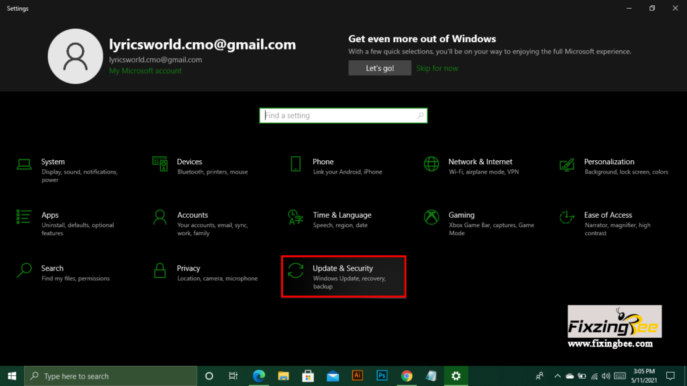The width and height of the screenshot is (687, 386).
Task: Select the Gaming category label
Action: tap(462, 215)
